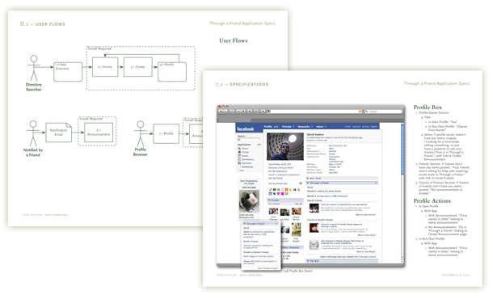Click the Notification Email document shape

tap(58, 133)
